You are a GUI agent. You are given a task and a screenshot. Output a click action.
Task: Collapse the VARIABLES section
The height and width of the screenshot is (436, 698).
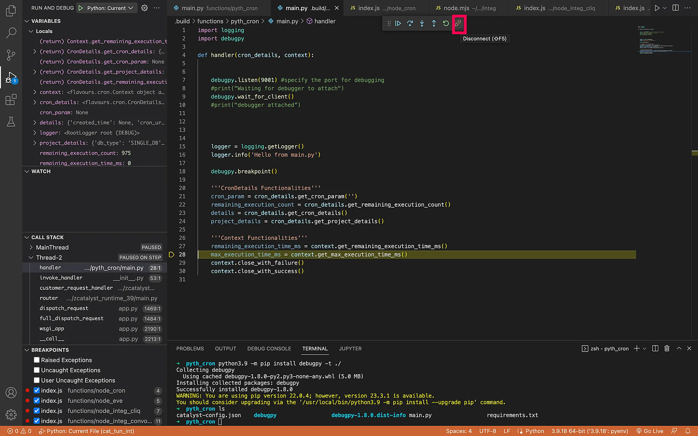coord(27,21)
